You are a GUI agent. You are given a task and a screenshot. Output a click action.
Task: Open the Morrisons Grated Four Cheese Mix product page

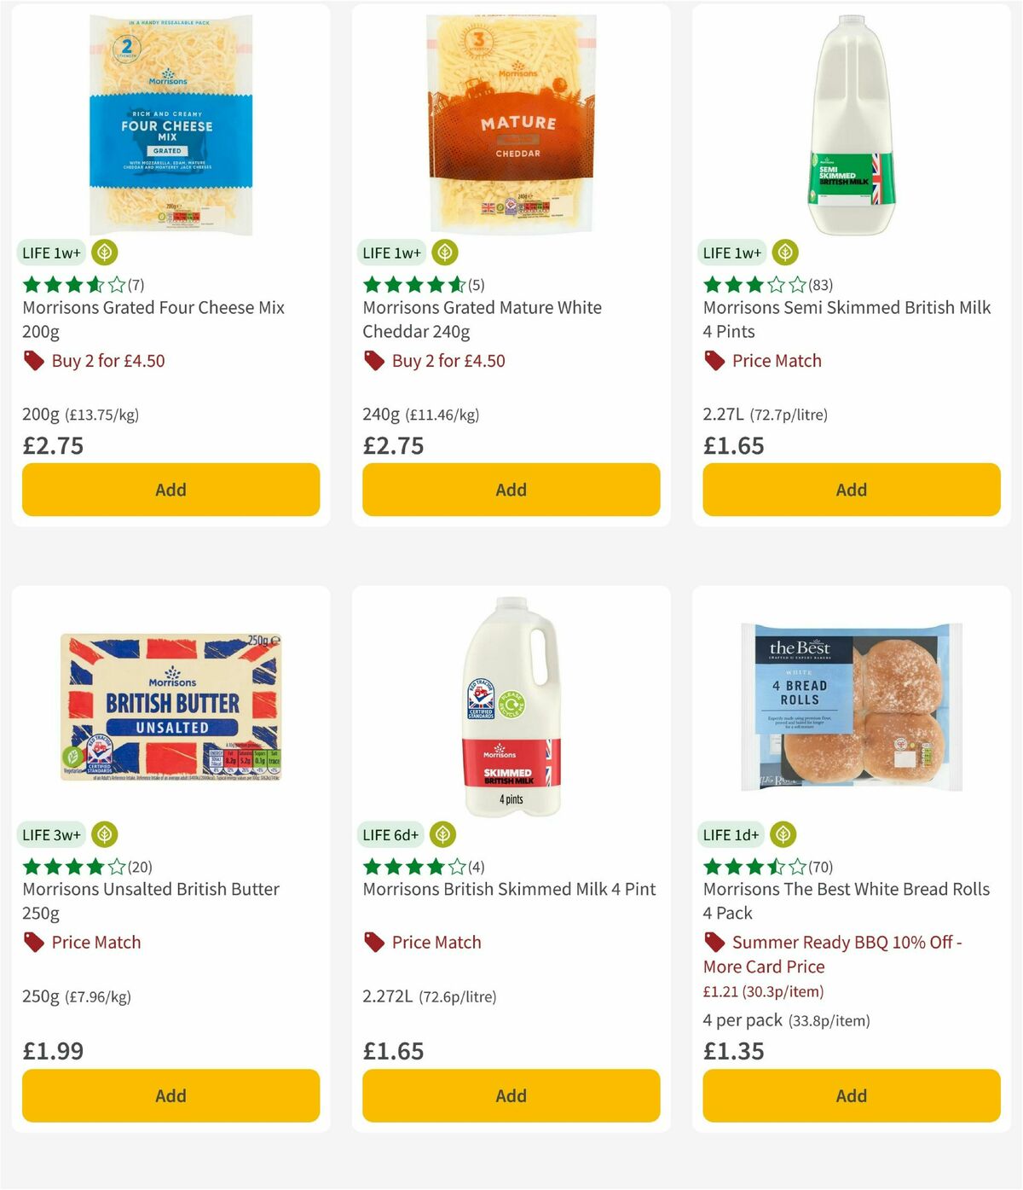click(153, 319)
